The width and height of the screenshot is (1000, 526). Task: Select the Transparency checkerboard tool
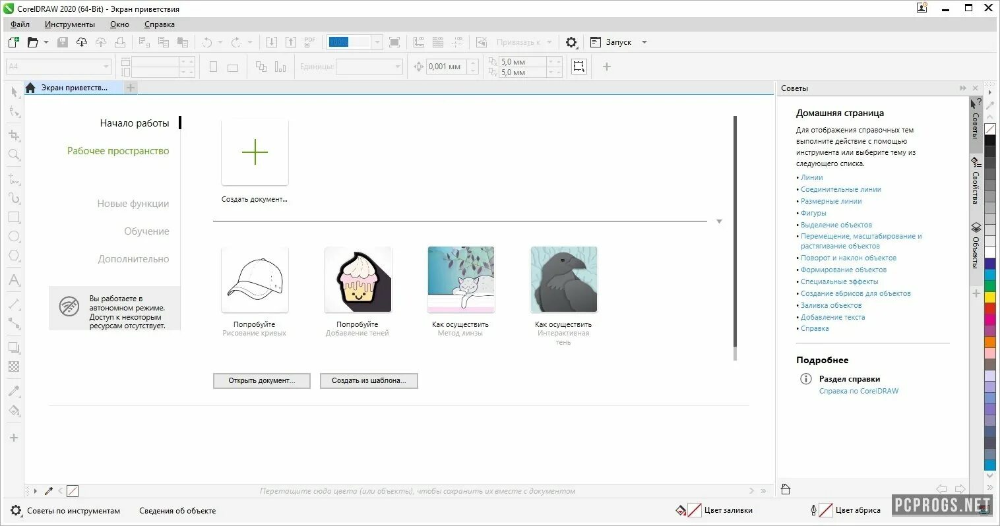pyautogui.click(x=14, y=366)
